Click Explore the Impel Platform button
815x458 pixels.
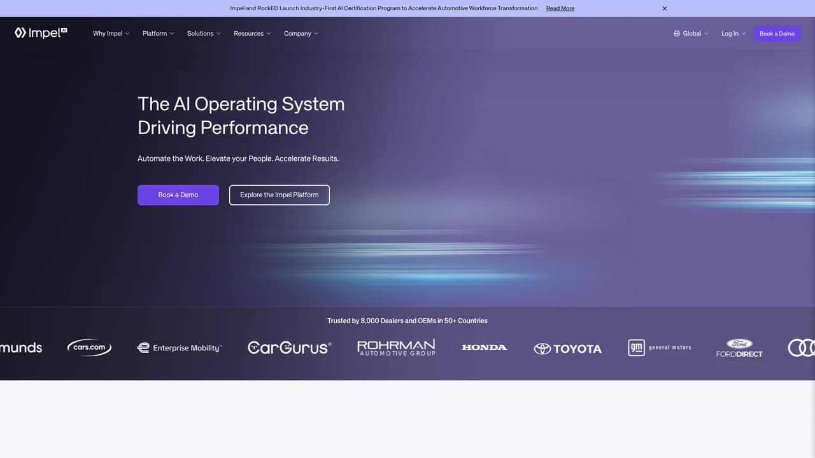280,195
